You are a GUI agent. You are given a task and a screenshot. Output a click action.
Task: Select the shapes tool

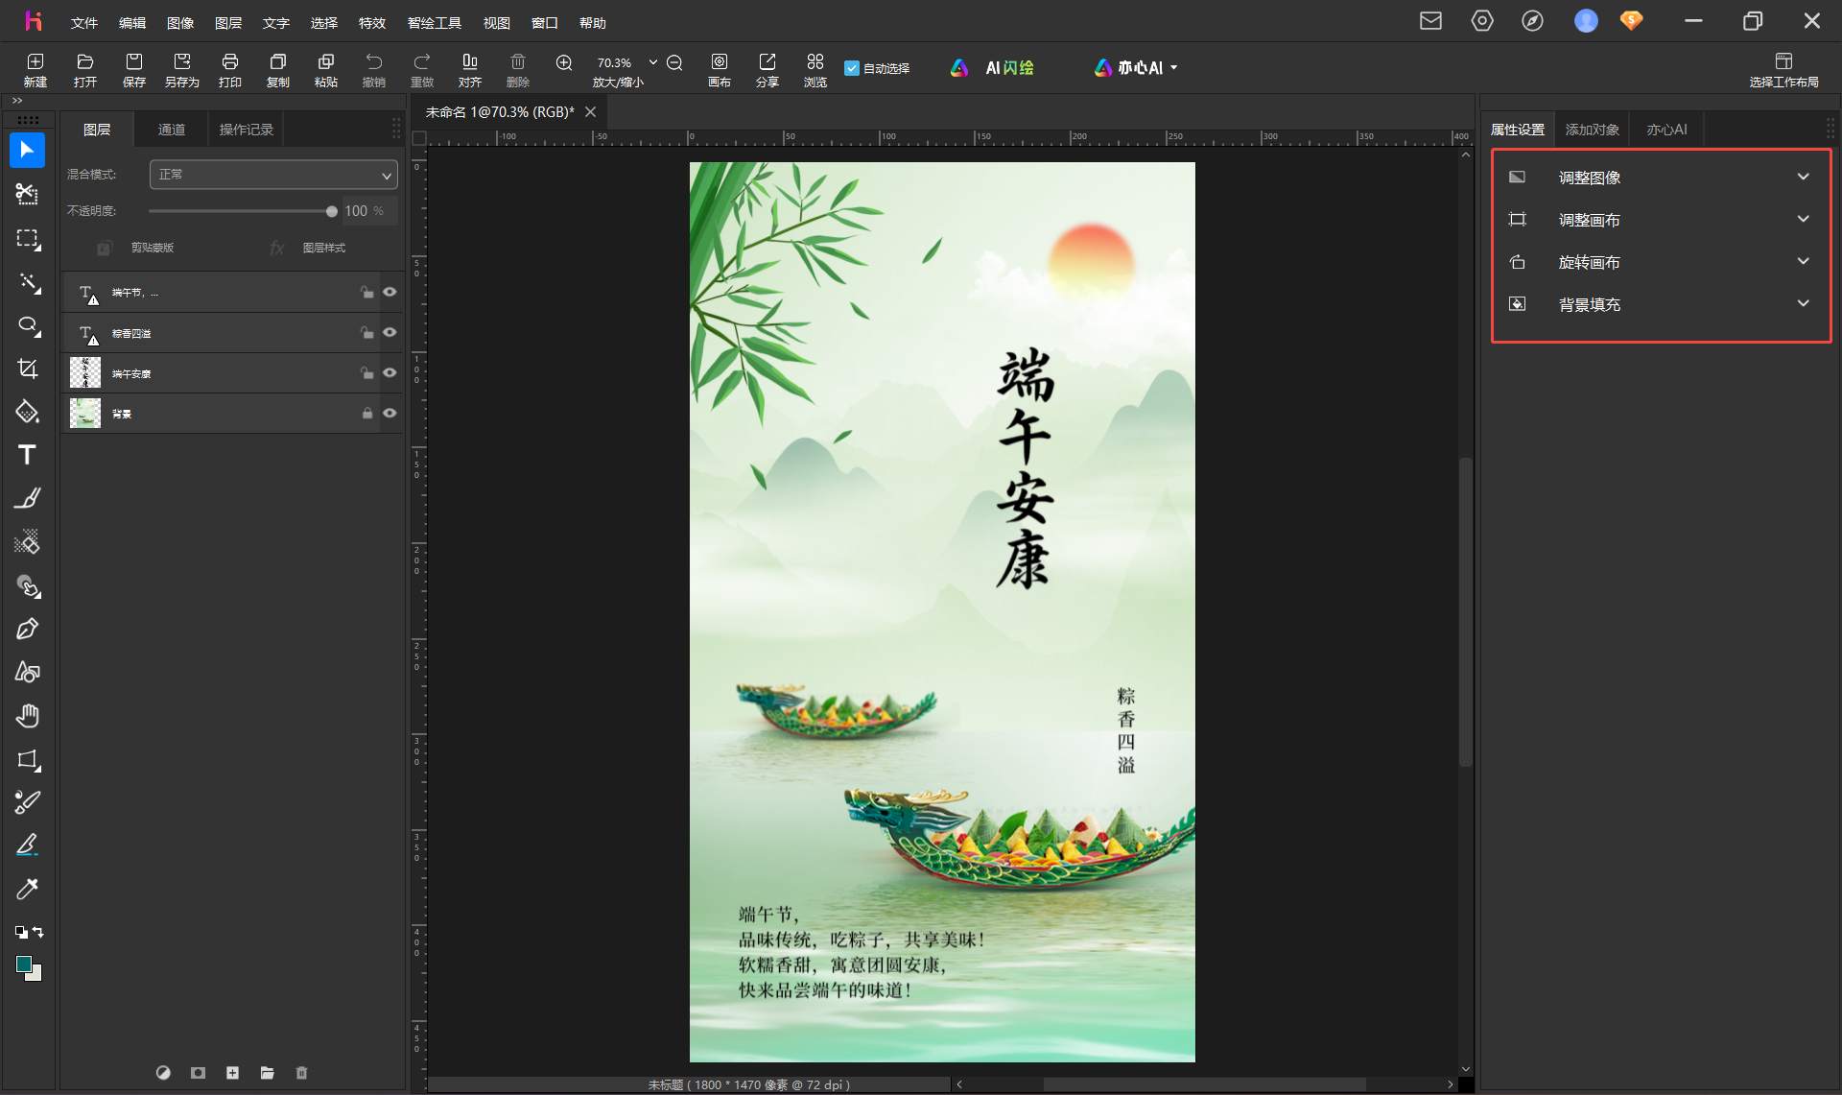pyautogui.click(x=28, y=672)
